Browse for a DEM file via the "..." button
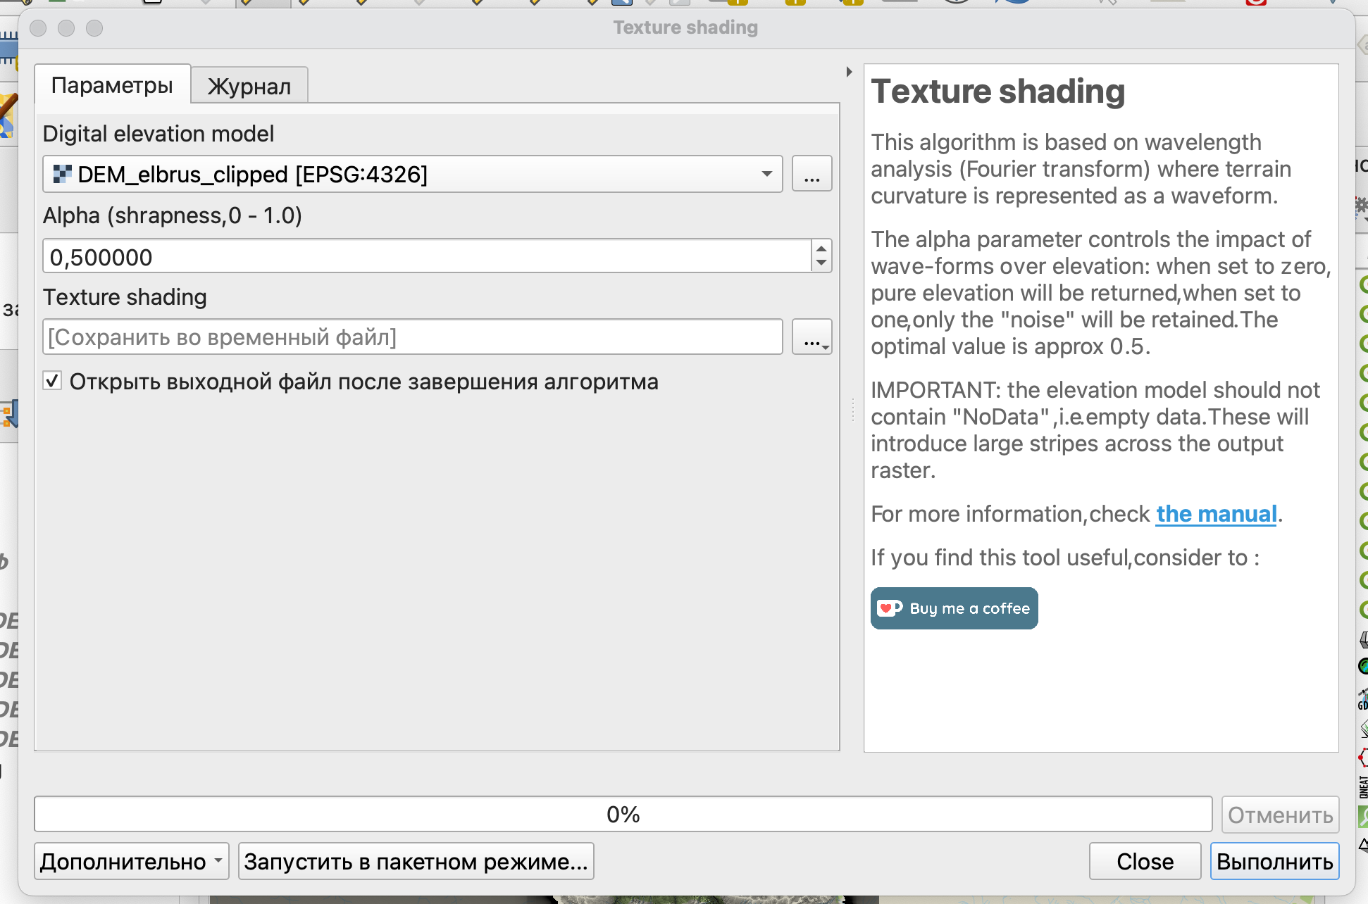The height and width of the screenshot is (904, 1368). click(x=812, y=174)
